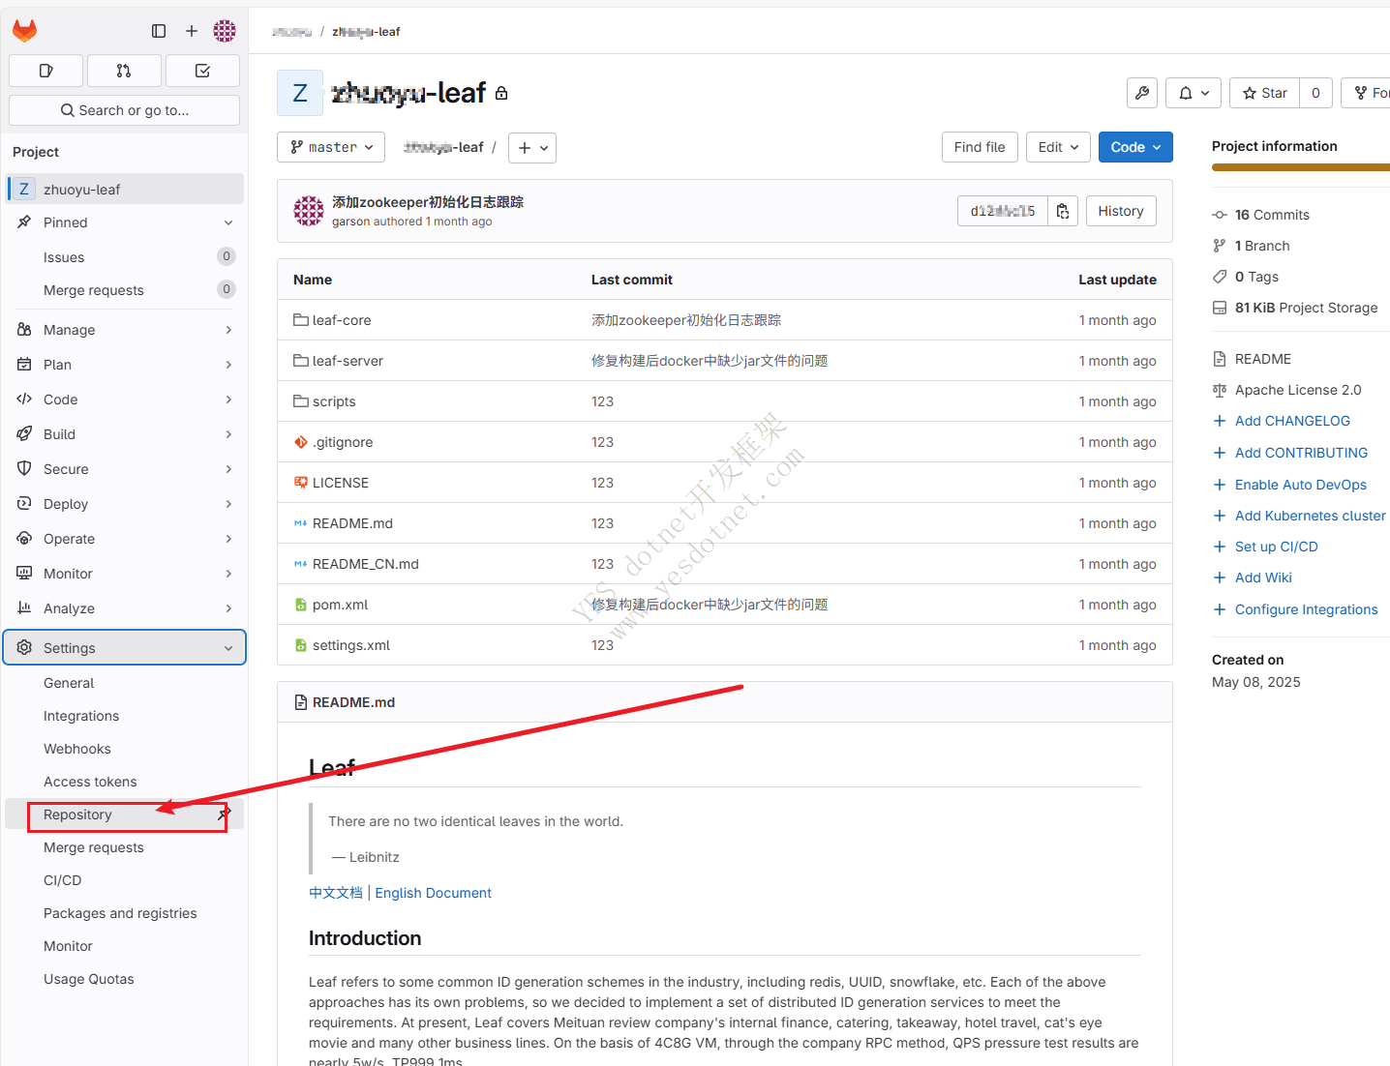Screen dimensions: 1390x1066
Task: Expand the Deploy menu
Action: pos(124,504)
